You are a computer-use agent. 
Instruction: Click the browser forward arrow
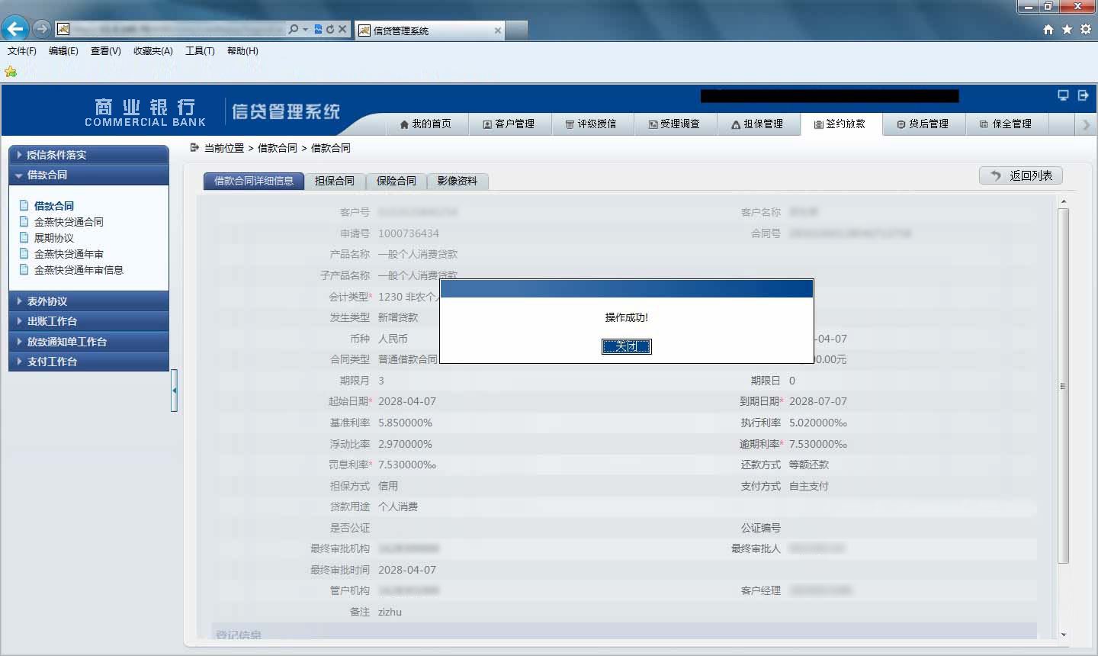coord(42,29)
